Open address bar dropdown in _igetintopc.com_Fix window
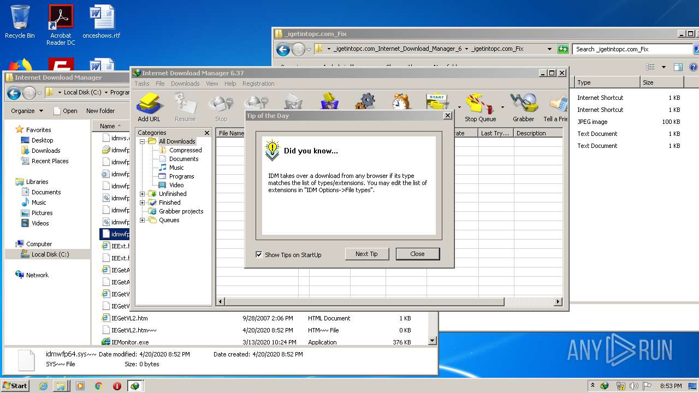This screenshot has width=699, height=393. pyautogui.click(x=549, y=49)
